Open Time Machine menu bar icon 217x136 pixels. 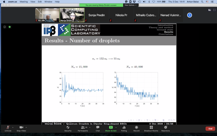click(139, 2)
